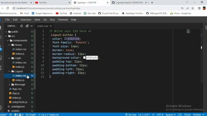Screen dimensions: 207x116
Task: Open Rapidtags bookmark
Action: pyautogui.click(x=133, y=13)
